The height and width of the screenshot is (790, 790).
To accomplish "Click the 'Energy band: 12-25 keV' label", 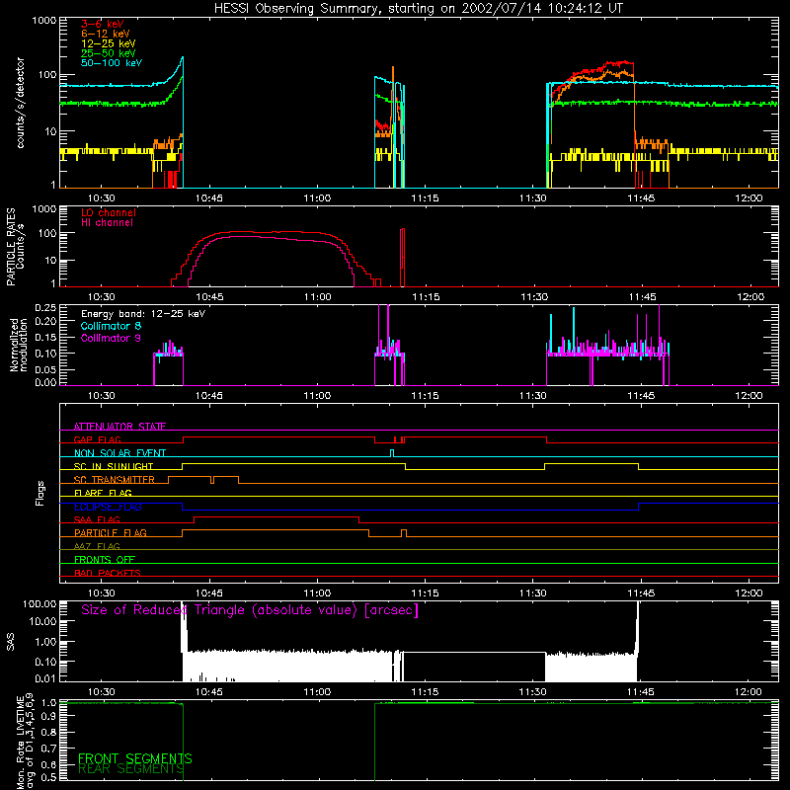I will tap(143, 314).
